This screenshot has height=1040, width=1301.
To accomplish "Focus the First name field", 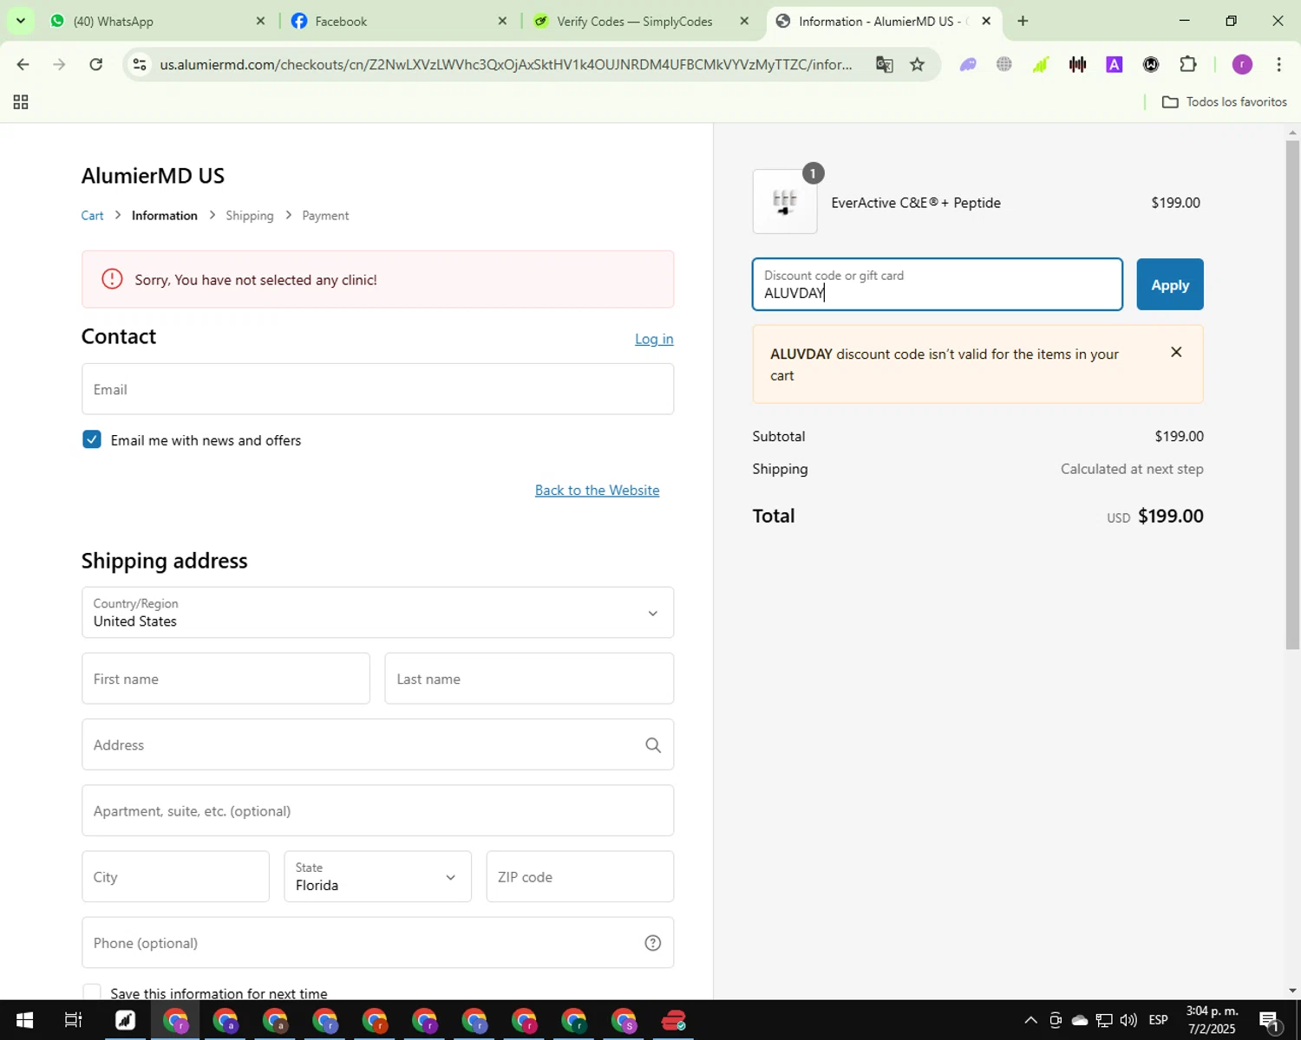I will (226, 679).
